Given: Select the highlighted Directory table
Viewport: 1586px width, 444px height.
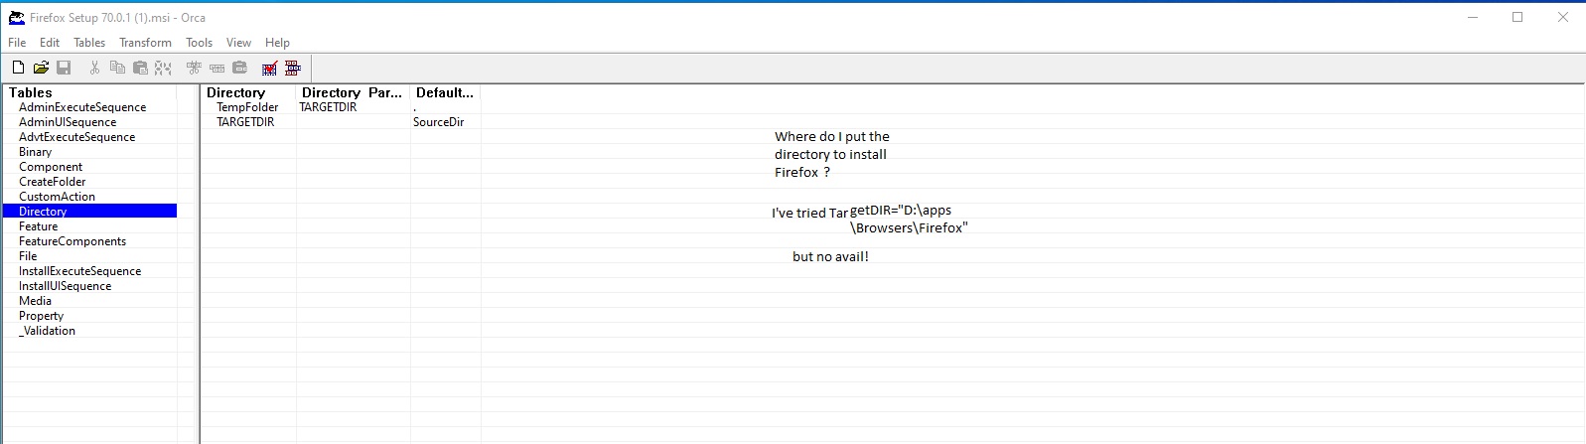Looking at the screenshot, I should point(89,212).
